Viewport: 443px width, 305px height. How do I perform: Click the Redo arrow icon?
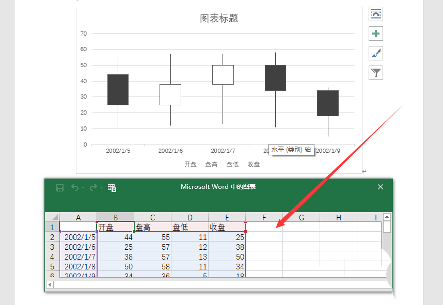click(x=93, y=187)
